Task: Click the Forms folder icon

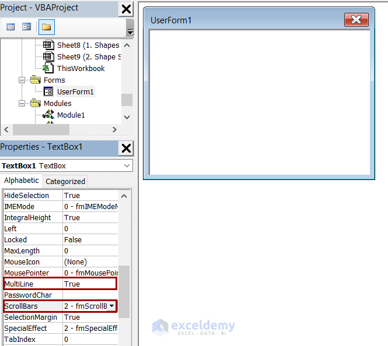Action: tap(36, 80)
